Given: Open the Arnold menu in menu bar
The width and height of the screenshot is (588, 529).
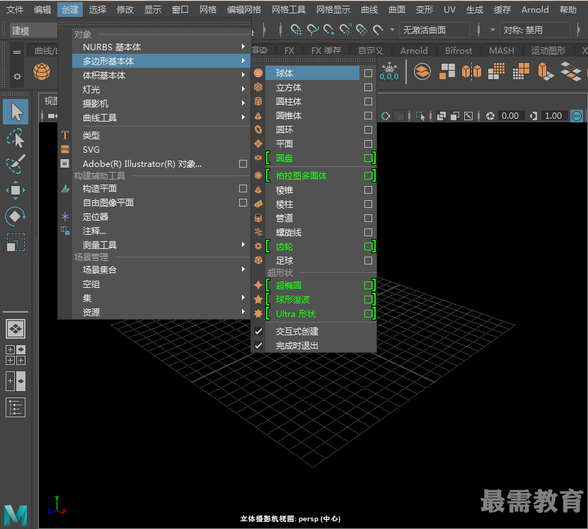Looking at the screenshot, I should pyautogui.click(x=535, y=9).
